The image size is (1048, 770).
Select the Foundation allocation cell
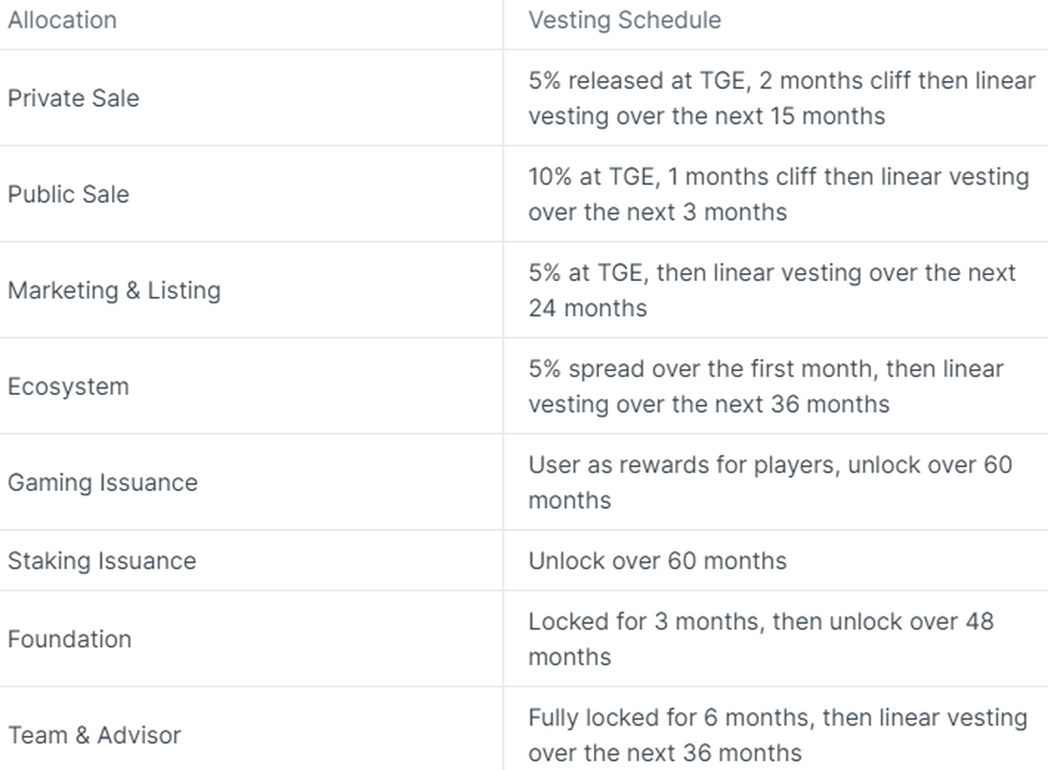point(69,639)
